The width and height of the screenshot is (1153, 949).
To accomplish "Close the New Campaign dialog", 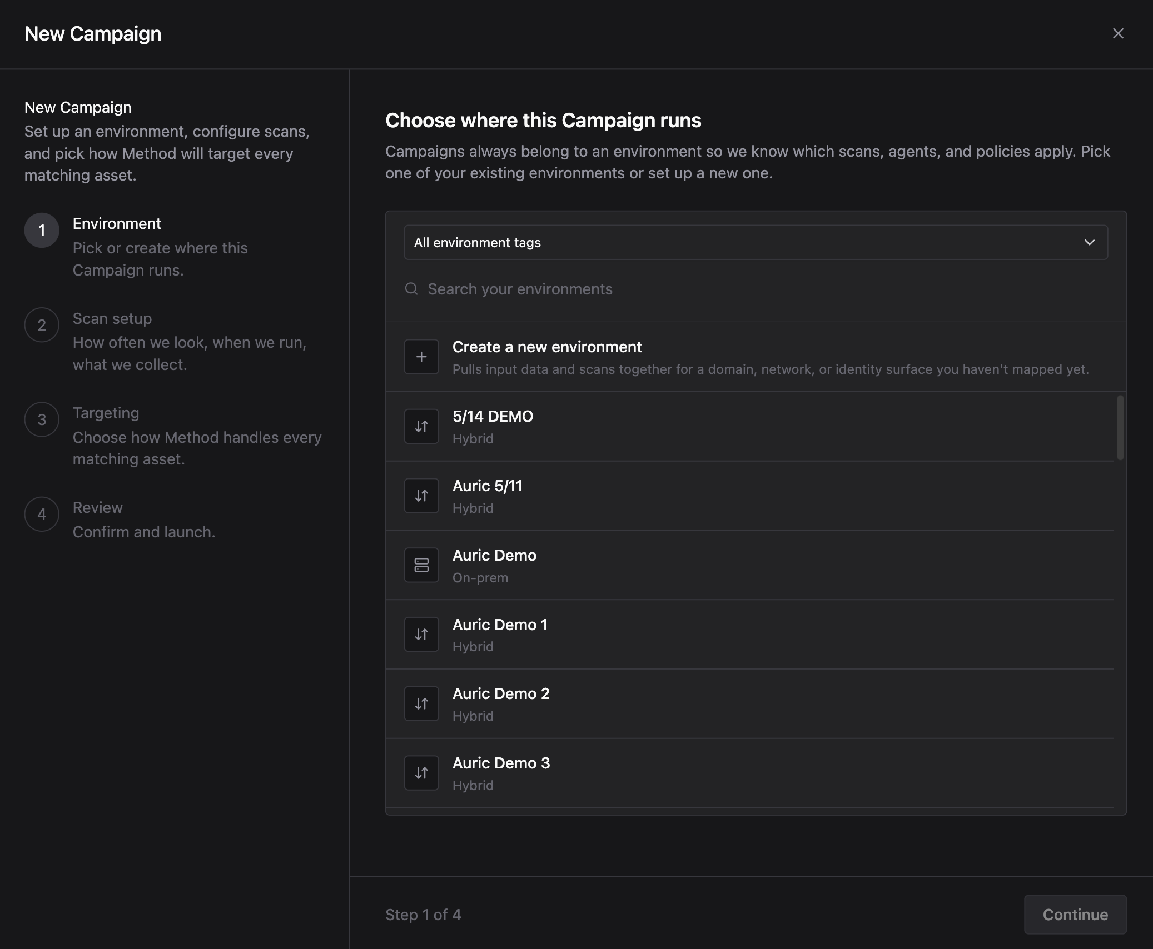I will 1118,34.
